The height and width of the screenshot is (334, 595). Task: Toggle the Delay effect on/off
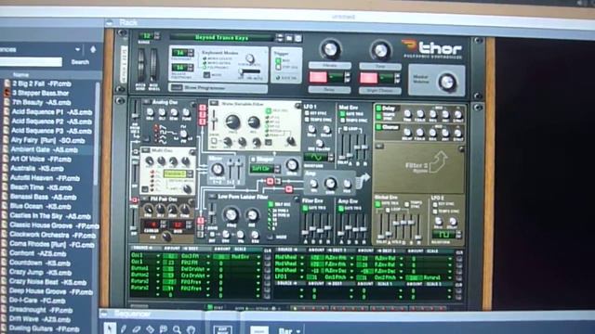pyautogui.click(x=378, y=109)
